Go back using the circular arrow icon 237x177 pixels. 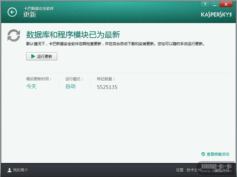coord(12,12)
